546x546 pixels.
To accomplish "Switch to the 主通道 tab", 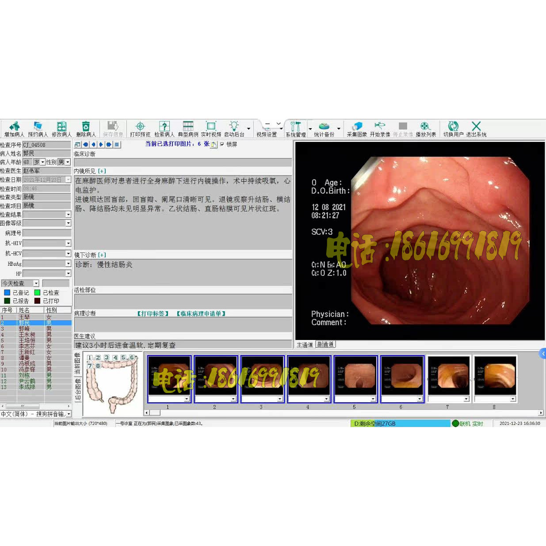I will point(305,345).
